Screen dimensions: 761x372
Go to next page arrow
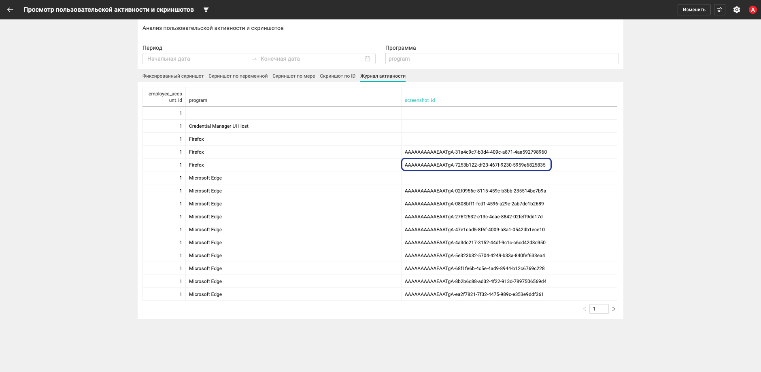tap(614, 309)
